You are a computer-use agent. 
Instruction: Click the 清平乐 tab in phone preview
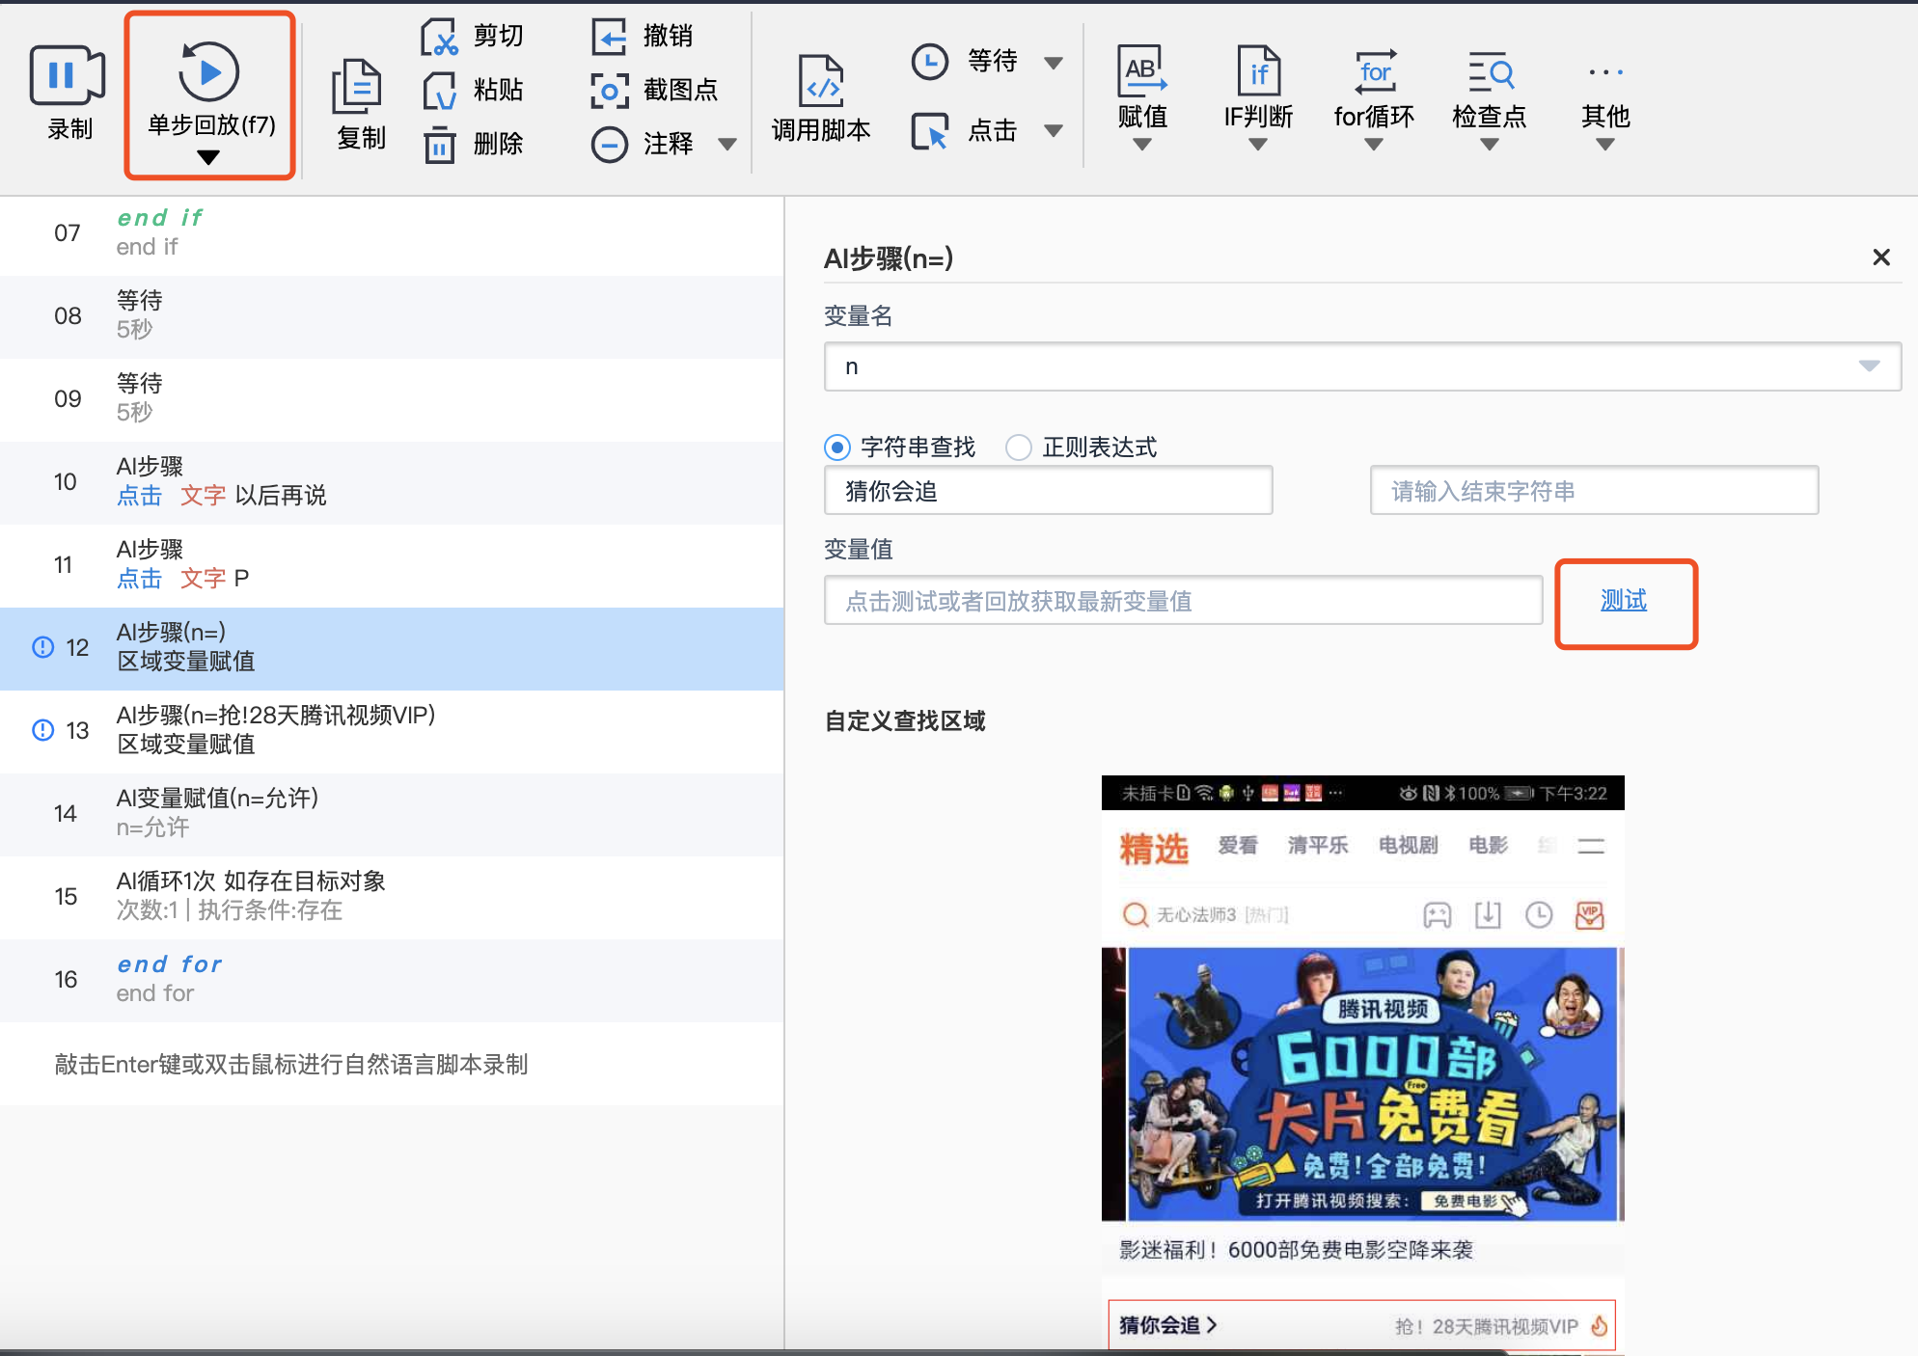coord(1318,846)
